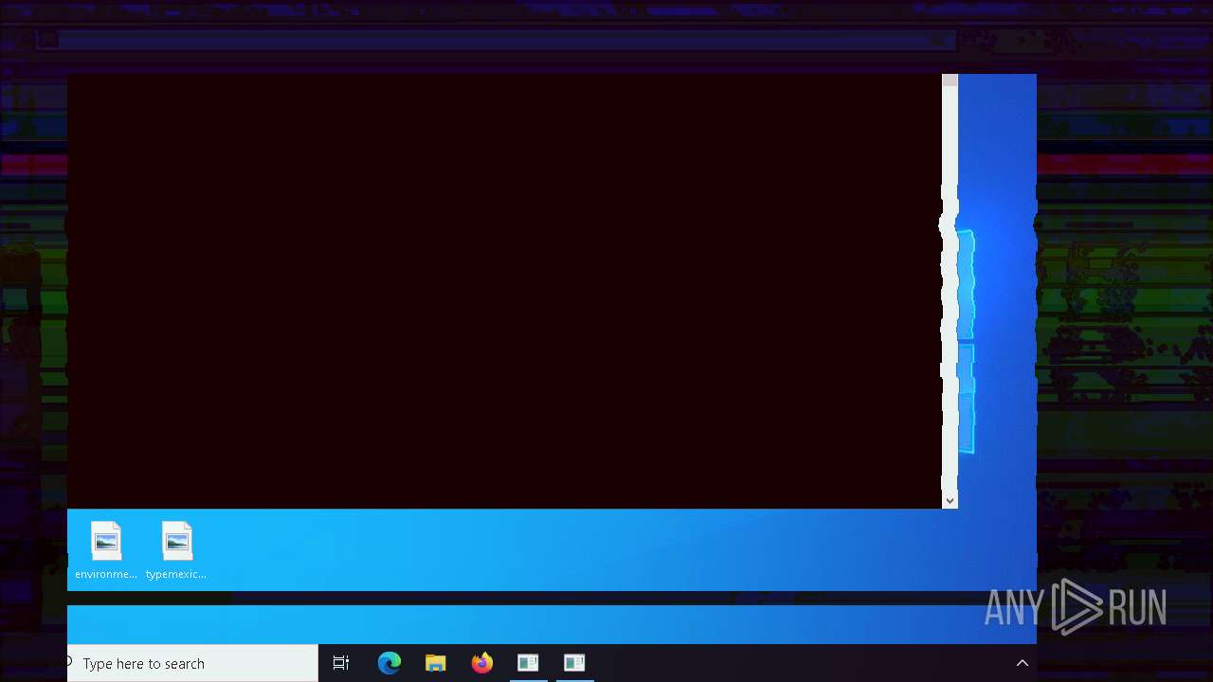Show hidden system tray icons
The image size is (1213, 682).
click(1023, 663)
